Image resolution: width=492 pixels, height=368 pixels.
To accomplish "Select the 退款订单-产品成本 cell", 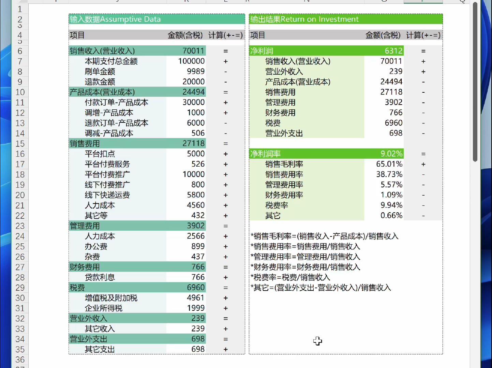I will [118, 123].
